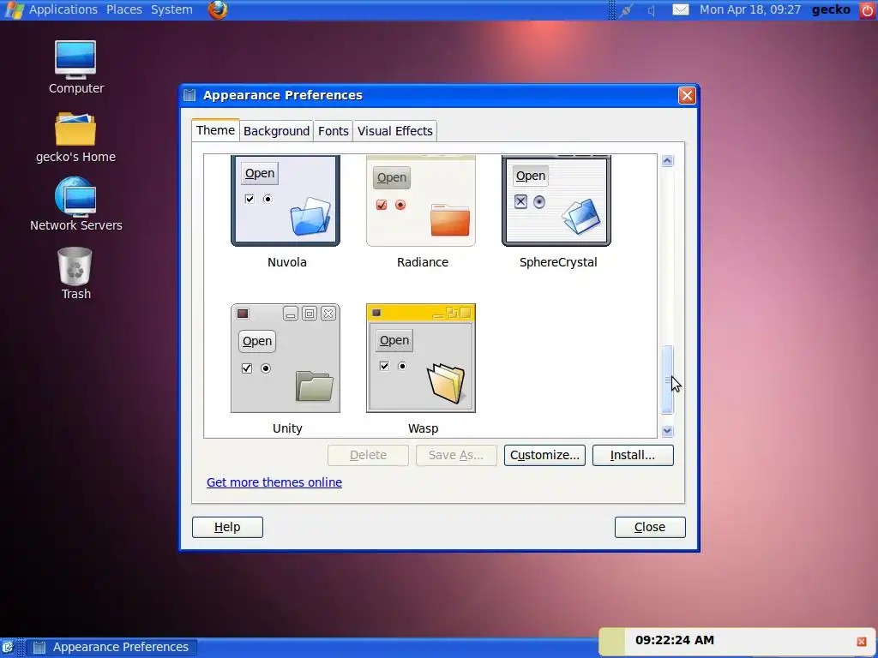Image resolution: width=878 pixels, height=658 pixels.
Task: Open the Places menu
Action: (x=124, y=9)
